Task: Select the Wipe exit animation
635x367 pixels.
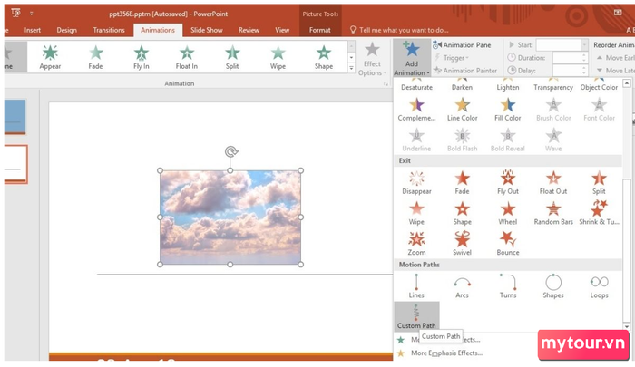Action: [x=416, y=213]
